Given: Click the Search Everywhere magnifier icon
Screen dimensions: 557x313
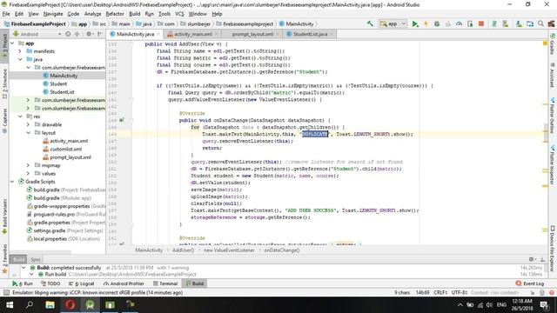Looking at the screenshot, I should [540, 23].
